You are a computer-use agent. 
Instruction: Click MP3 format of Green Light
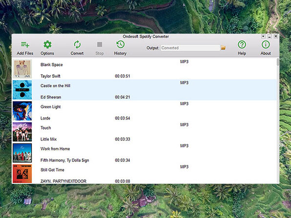point(184,103)
